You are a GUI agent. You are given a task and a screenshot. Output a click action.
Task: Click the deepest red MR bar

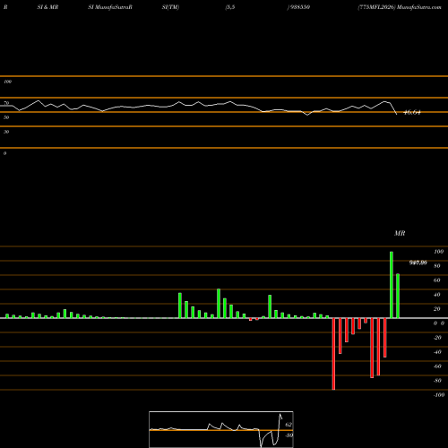(x=333, y=354)
